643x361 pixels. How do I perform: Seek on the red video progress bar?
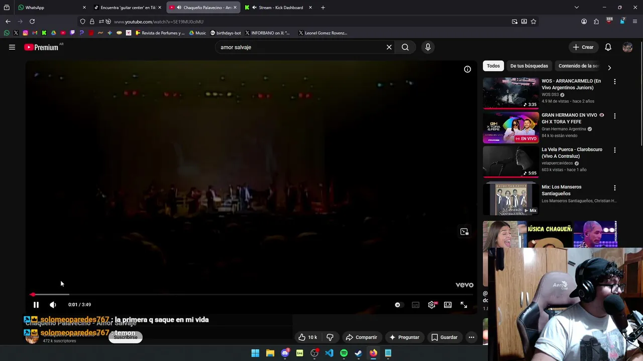[251, 295]
